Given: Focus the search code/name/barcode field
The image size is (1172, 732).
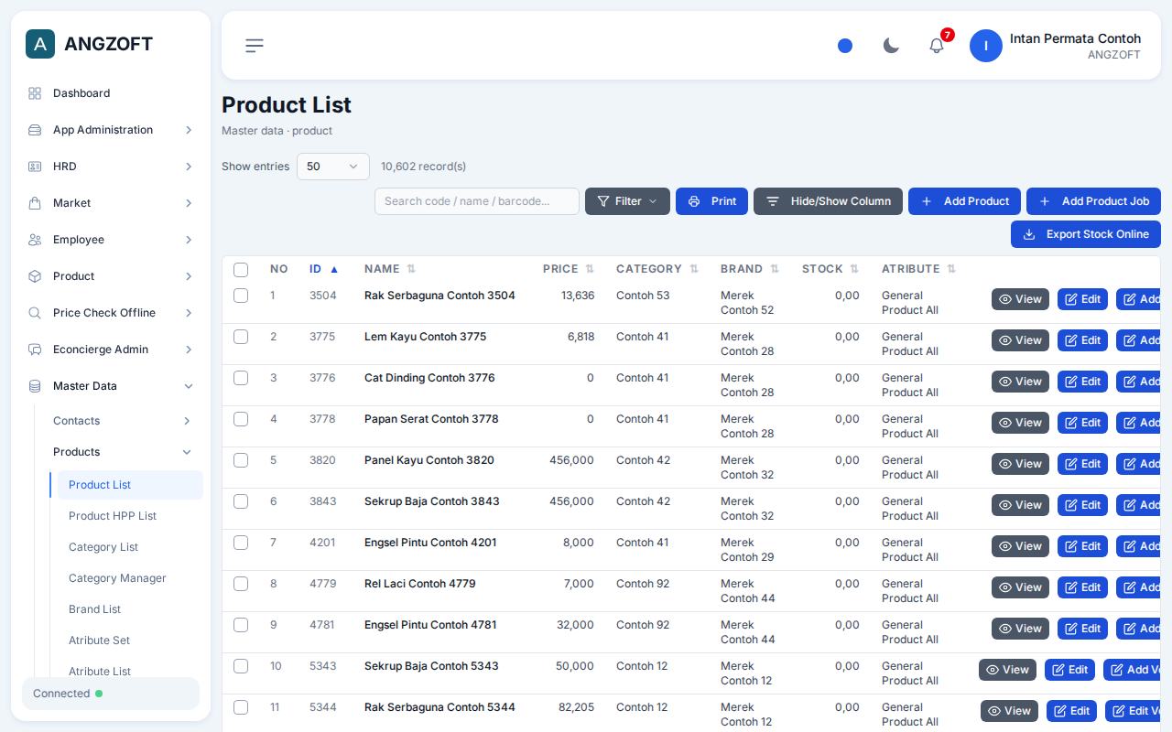Looking at the screenshot, I should [x=477, y=201].
